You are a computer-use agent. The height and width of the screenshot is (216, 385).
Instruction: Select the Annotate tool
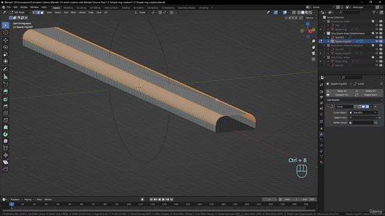point(5,70)
